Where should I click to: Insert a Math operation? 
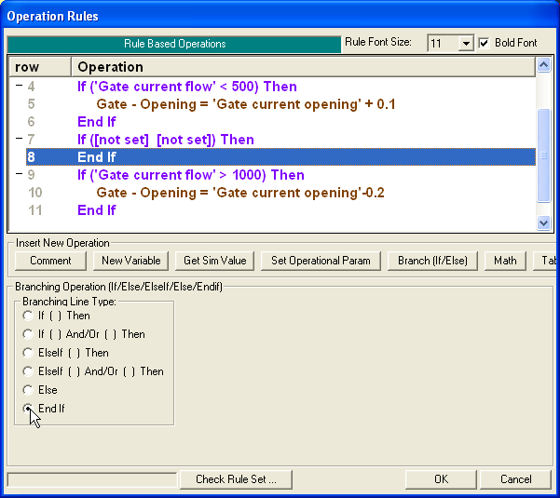pyautogui.click(x=505, y=261)
